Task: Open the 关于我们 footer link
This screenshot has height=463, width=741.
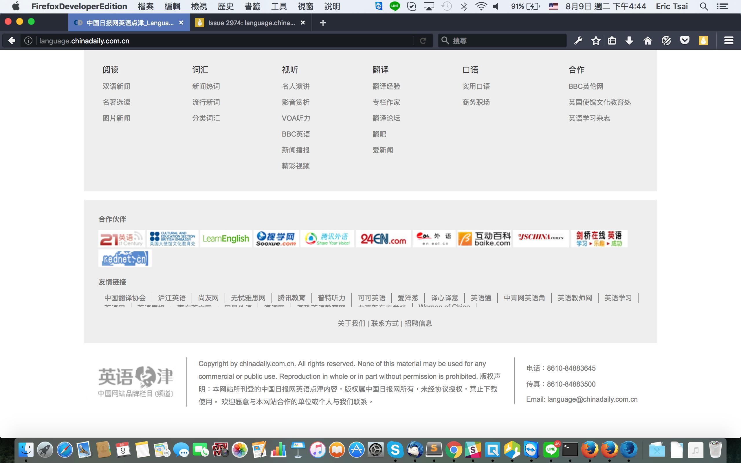Action: pyautogui.click(x=351, y=323)
